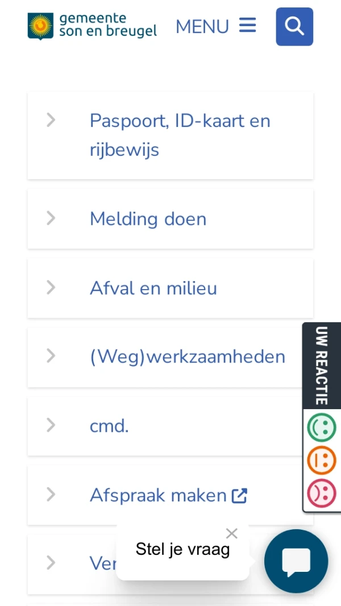Open the (Weg)werkzaamheden link
The height and width of the screenshot is (606, 341).
[188, 357]
